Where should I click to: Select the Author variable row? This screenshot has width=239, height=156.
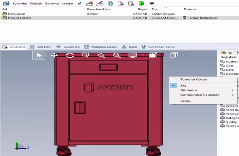click(230, 62)
